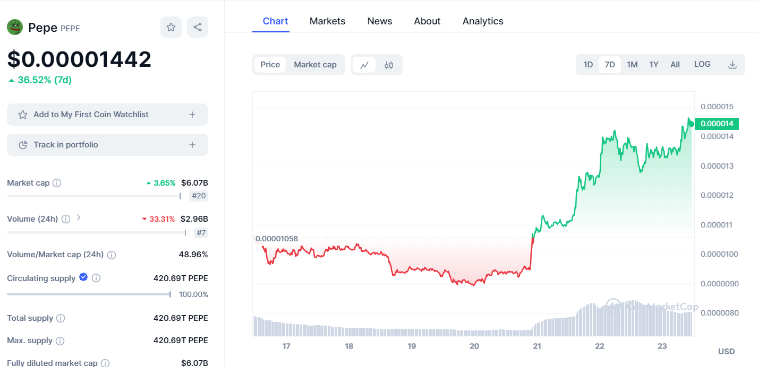Set chart range to 1M
The image size is (758, 367).
tap(632, 65)
